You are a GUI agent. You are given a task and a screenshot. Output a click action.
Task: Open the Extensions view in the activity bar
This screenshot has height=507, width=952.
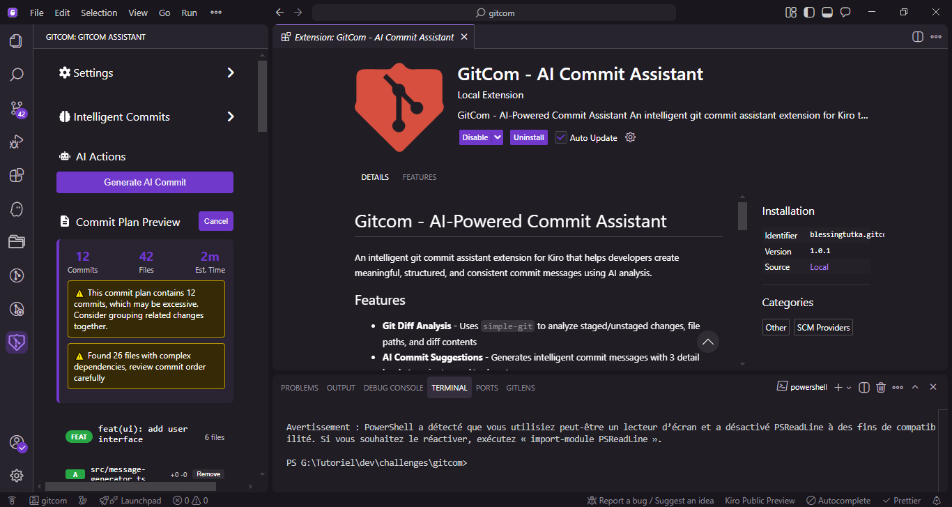click(x=16, y=175)
